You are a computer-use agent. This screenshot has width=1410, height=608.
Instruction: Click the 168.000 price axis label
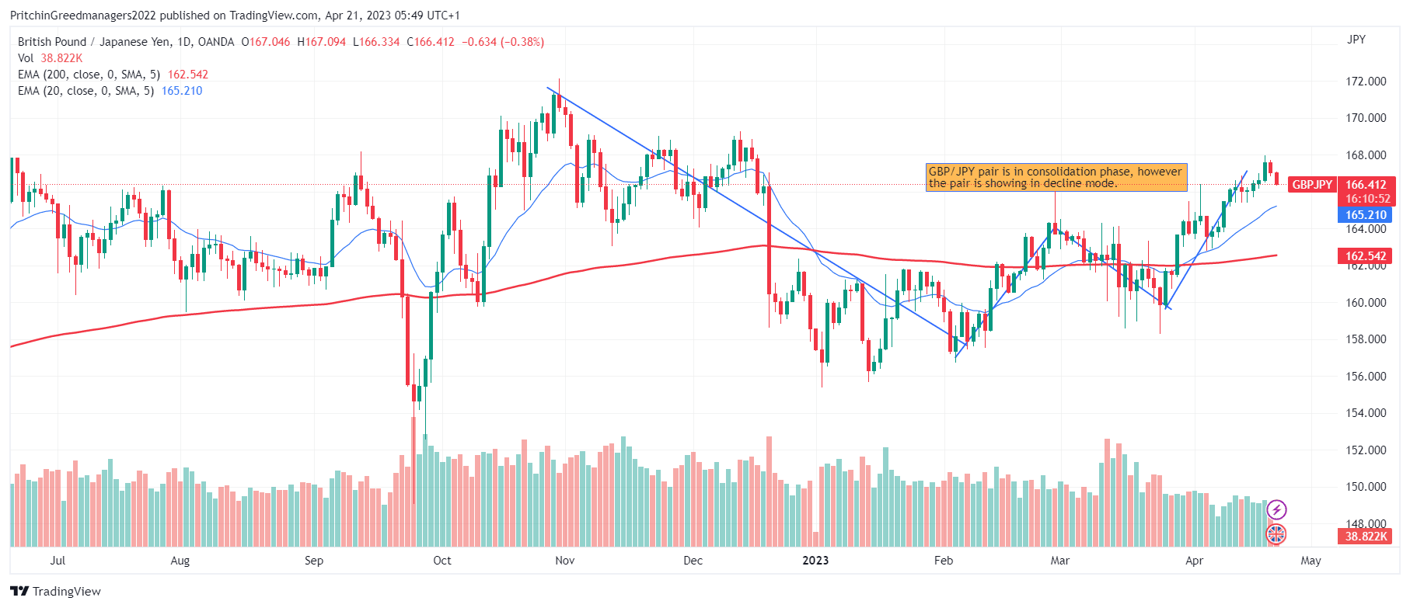[1366, 155]
